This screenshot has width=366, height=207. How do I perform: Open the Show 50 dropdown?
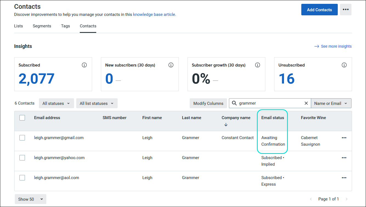coord(30,199)
